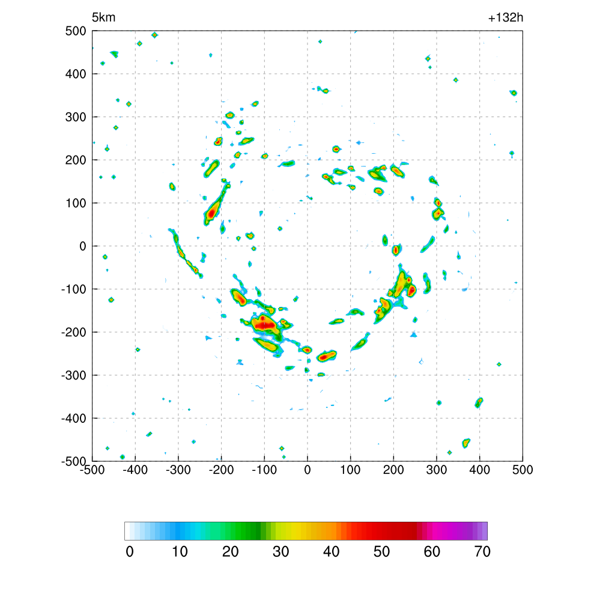Screen dimensions: 615x615
Task: Click the x-axis tick label "-100"
Action: click(264, 470)
